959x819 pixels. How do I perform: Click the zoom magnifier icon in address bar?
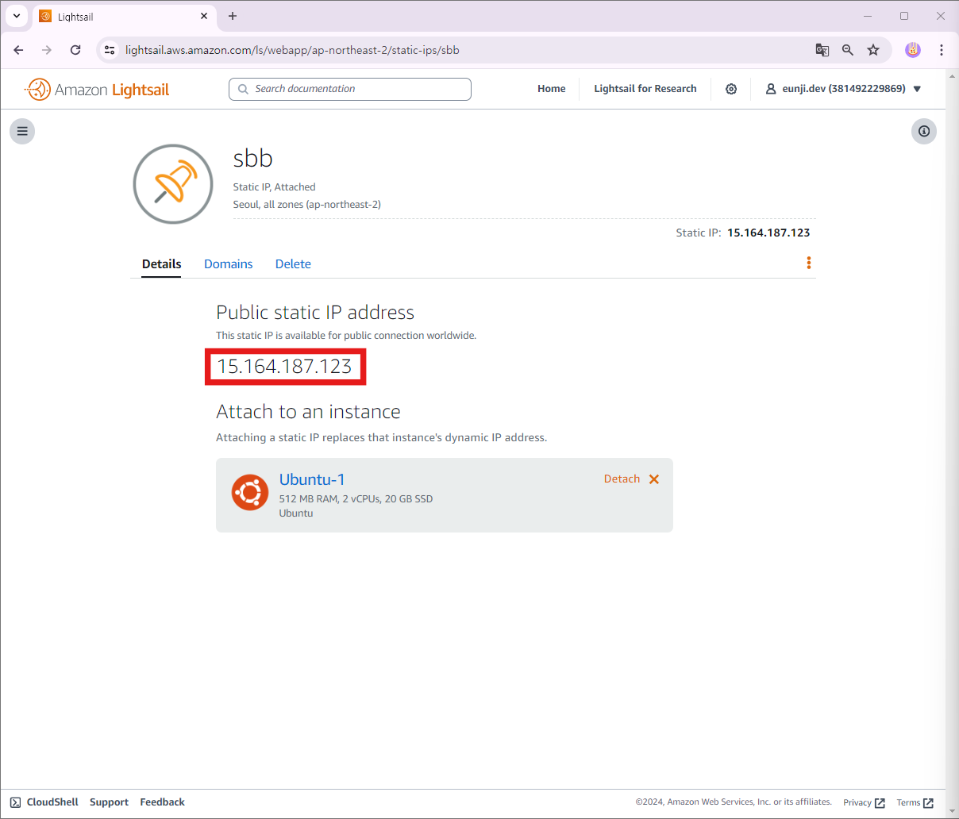click(848, 50)
